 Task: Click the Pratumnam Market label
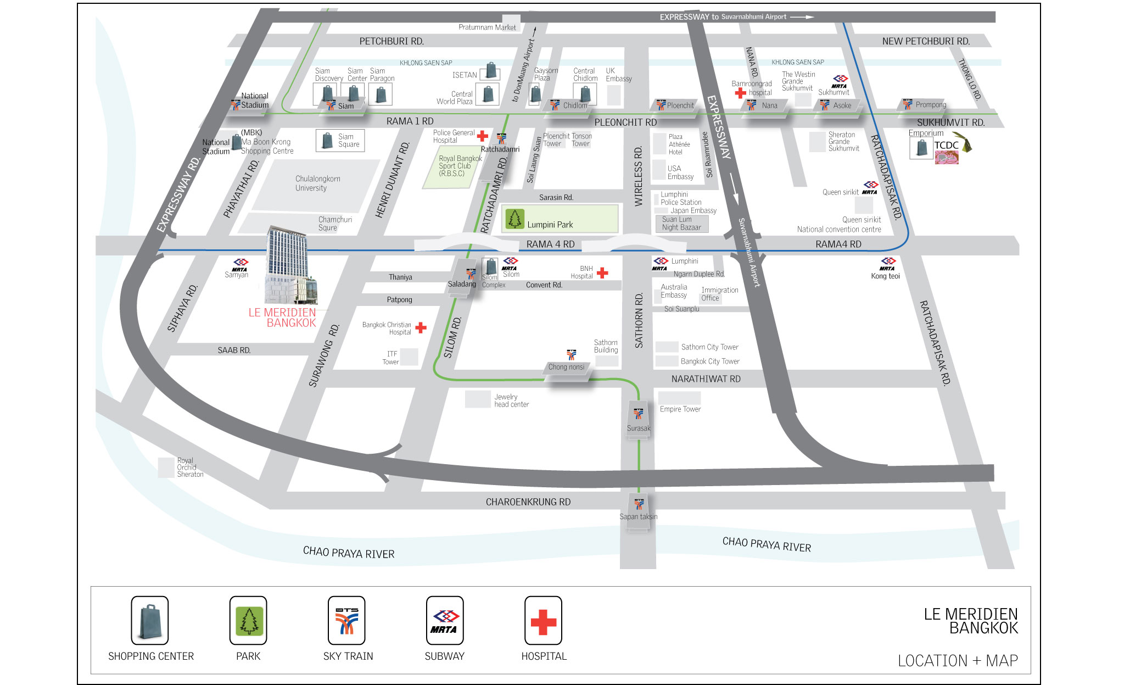pos(487,27)
